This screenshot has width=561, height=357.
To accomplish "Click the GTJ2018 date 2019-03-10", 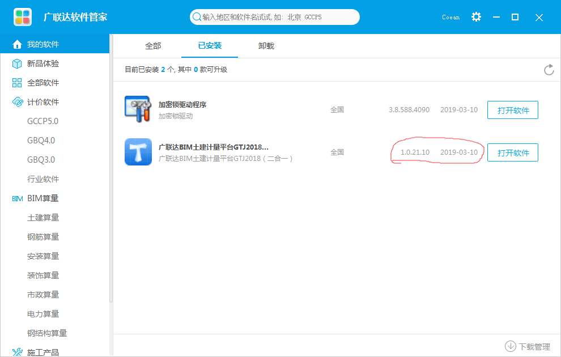I will tap(459, 152).
